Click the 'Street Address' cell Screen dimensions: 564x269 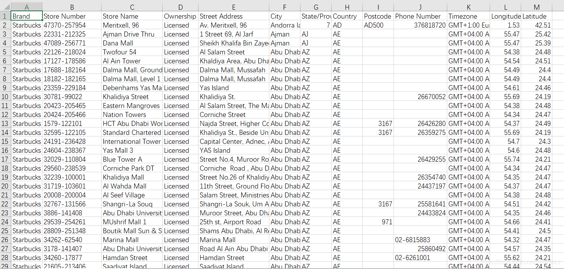coord(234,16)
